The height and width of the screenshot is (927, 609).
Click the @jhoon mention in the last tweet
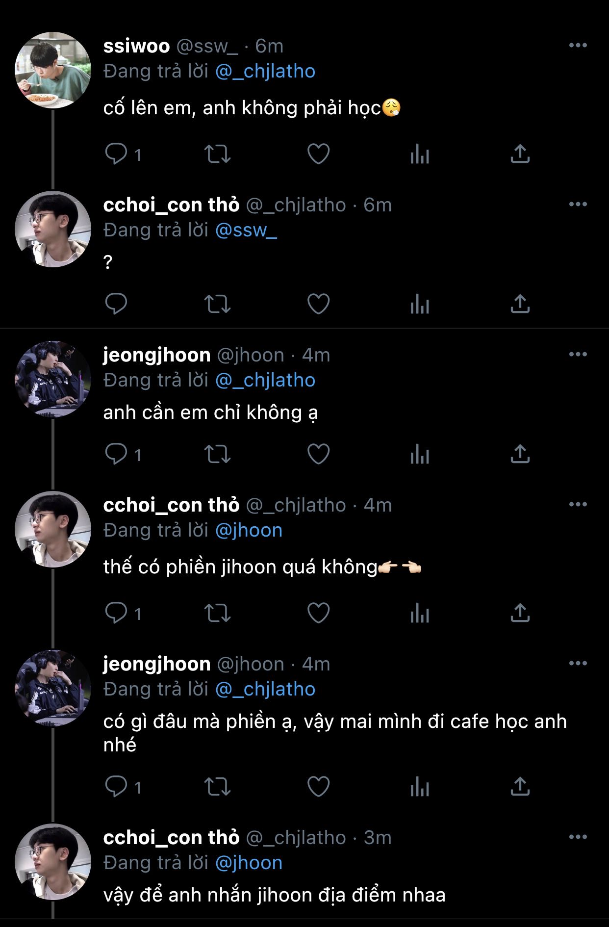click(249, 863)
